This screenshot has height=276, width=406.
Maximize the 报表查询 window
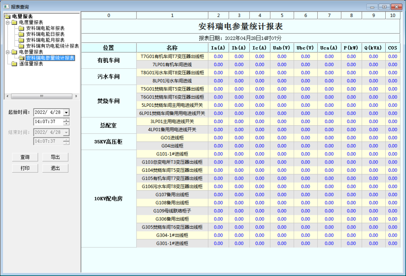pos(384,7)
